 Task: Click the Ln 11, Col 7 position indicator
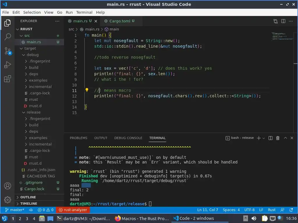click(207, 210)
